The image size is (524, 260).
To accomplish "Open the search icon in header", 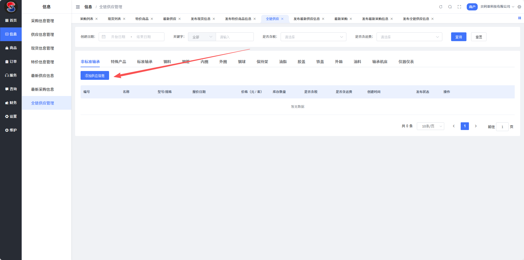I will point(450,7).
